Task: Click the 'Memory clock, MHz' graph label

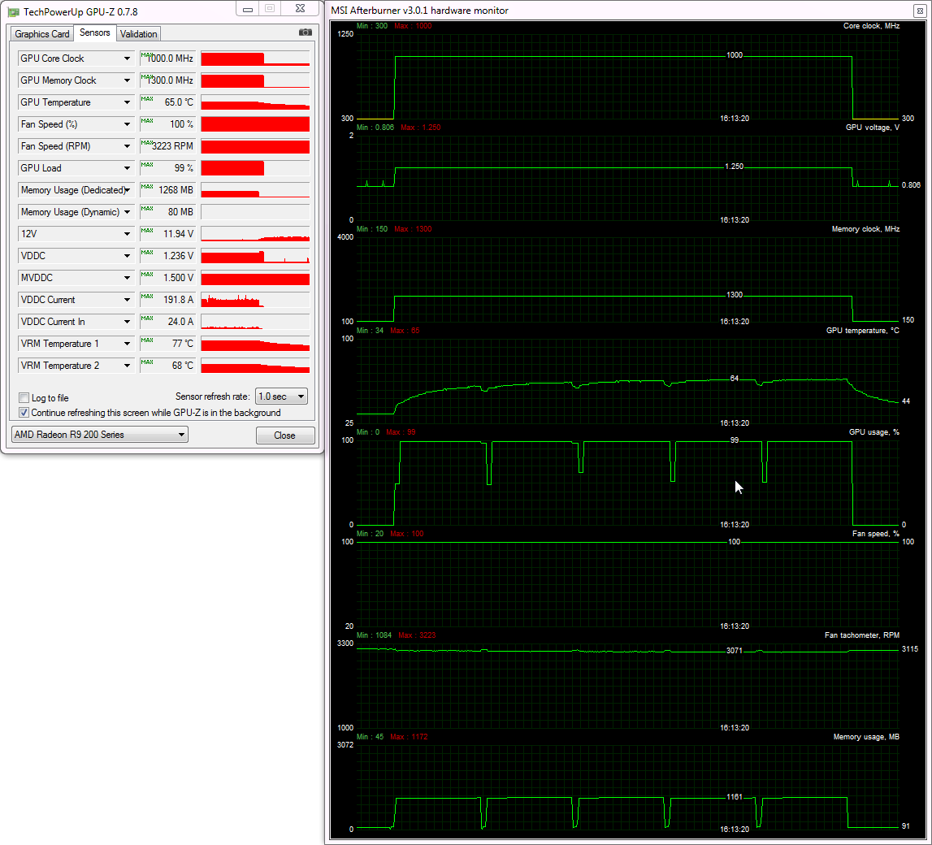Action: coord(865,229)
